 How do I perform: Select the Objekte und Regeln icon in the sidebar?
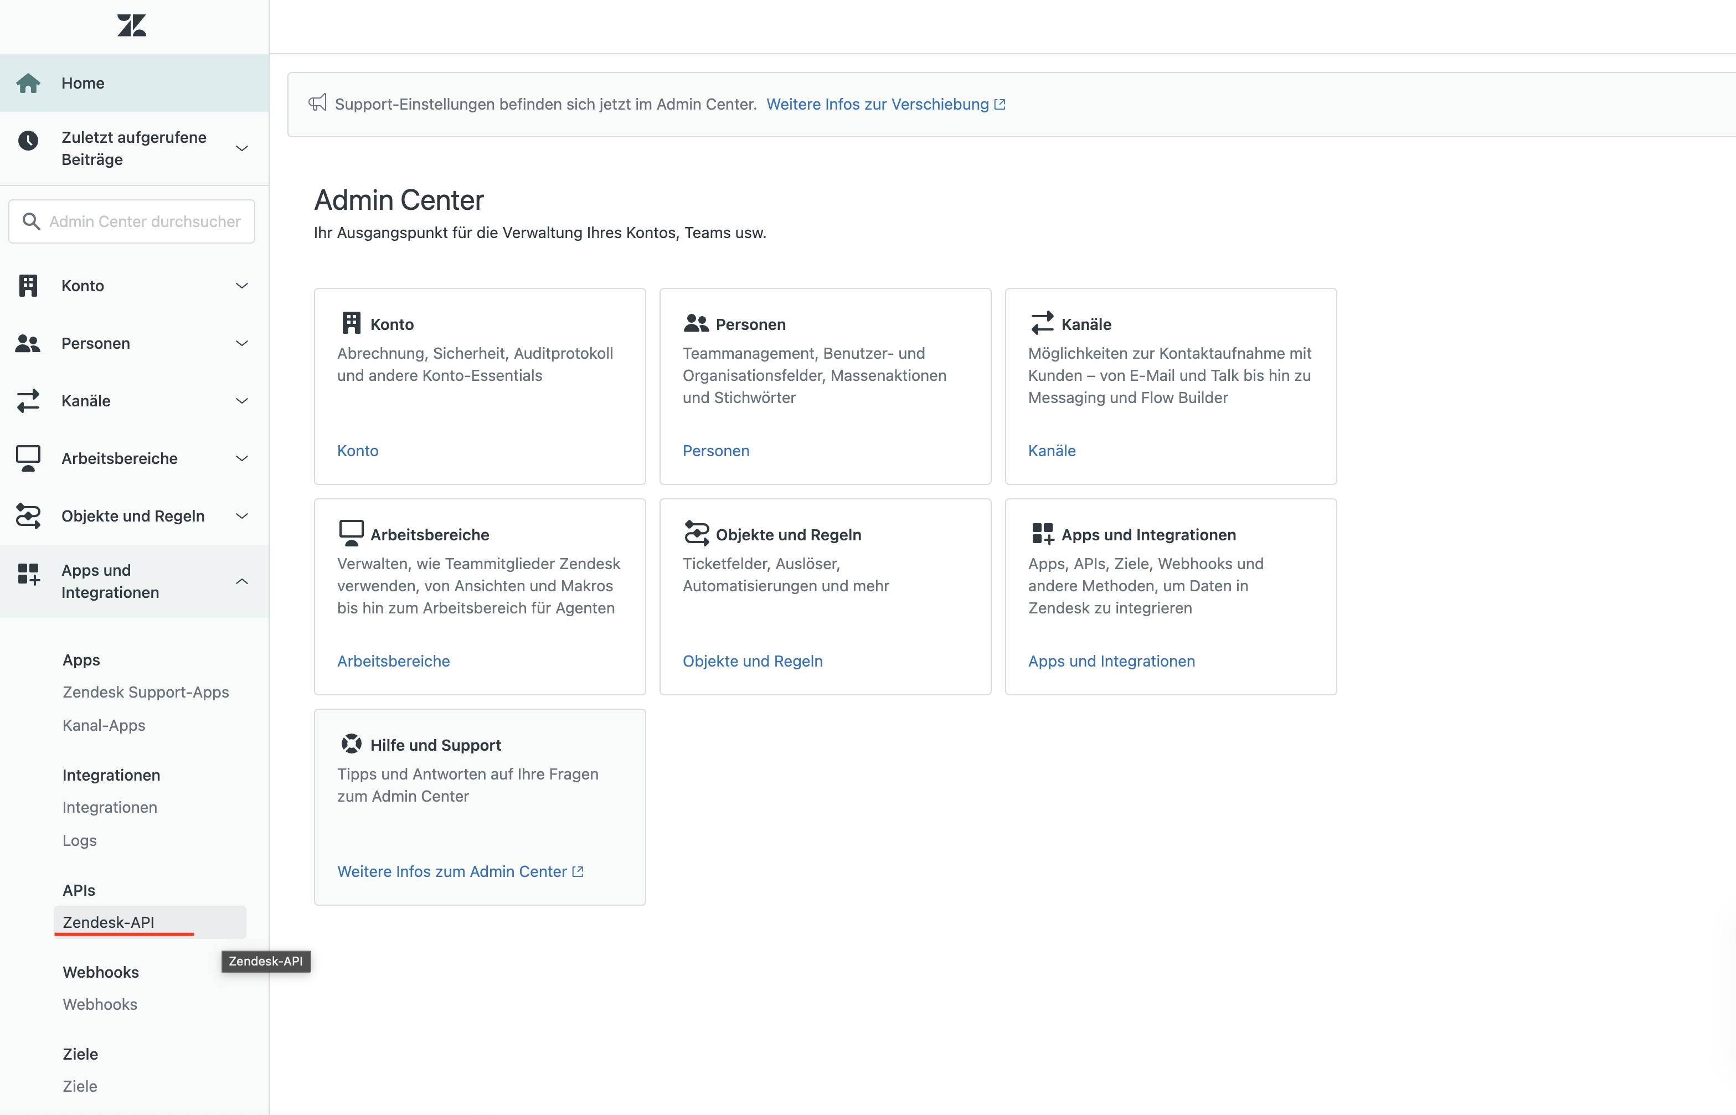[28, 515]
